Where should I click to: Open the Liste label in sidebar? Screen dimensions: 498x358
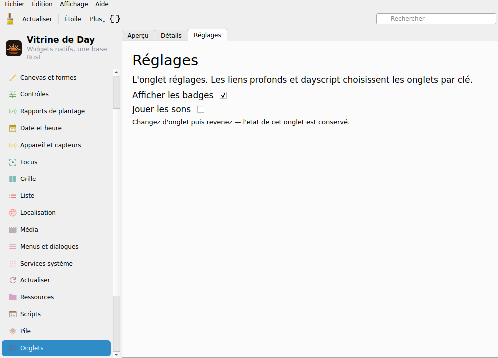coord(27,195)
